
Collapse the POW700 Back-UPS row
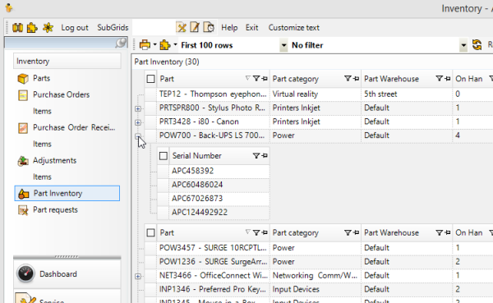click(138, 136)
